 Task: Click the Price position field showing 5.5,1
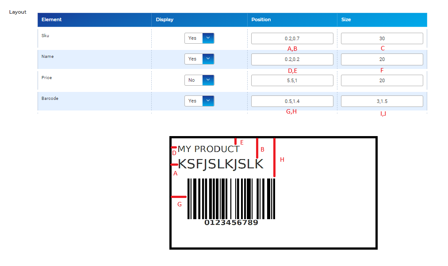point(292,80)
